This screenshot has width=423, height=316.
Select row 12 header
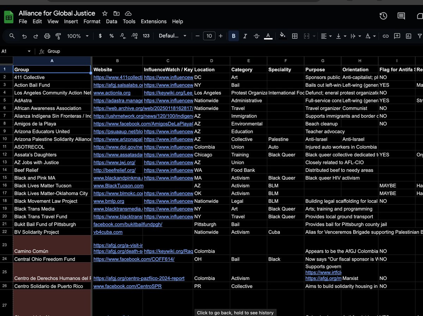point(5,155)
